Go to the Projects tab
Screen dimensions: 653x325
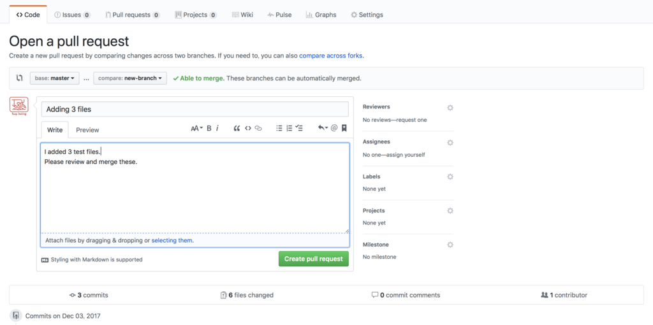[195, 15]
